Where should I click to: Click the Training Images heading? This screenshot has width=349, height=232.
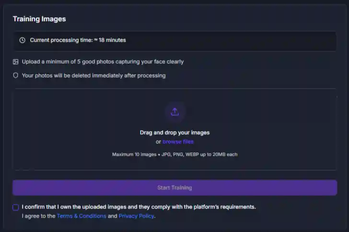pyautogui.click(x=39, y=19)
